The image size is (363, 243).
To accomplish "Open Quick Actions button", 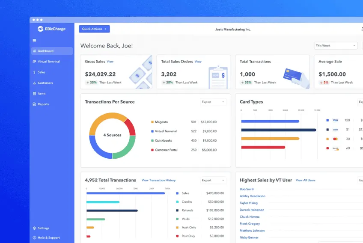I will click(x=95, y=29).
